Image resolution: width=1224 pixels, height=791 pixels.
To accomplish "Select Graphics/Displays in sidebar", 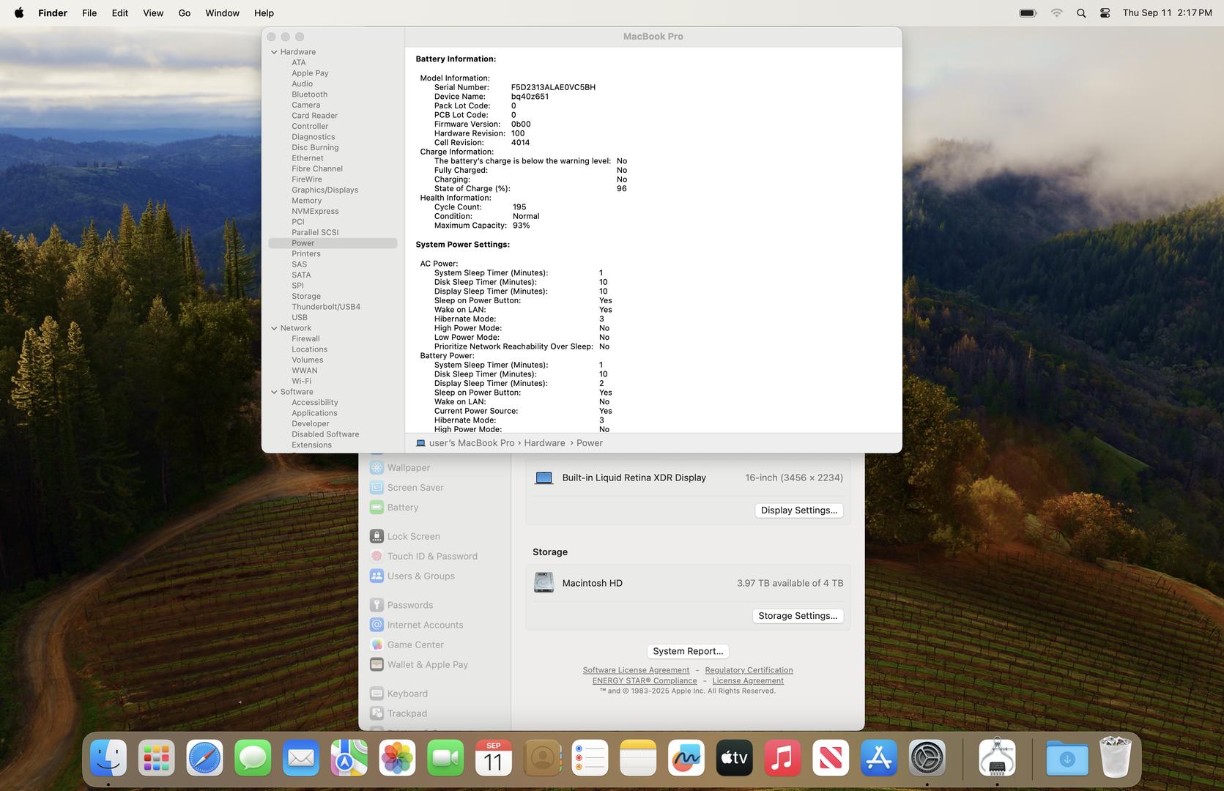I will [324, 190].
